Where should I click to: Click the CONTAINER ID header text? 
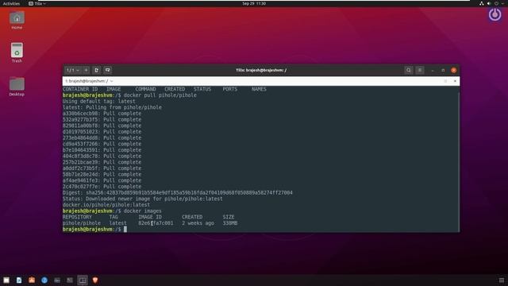tap(80, 89)
